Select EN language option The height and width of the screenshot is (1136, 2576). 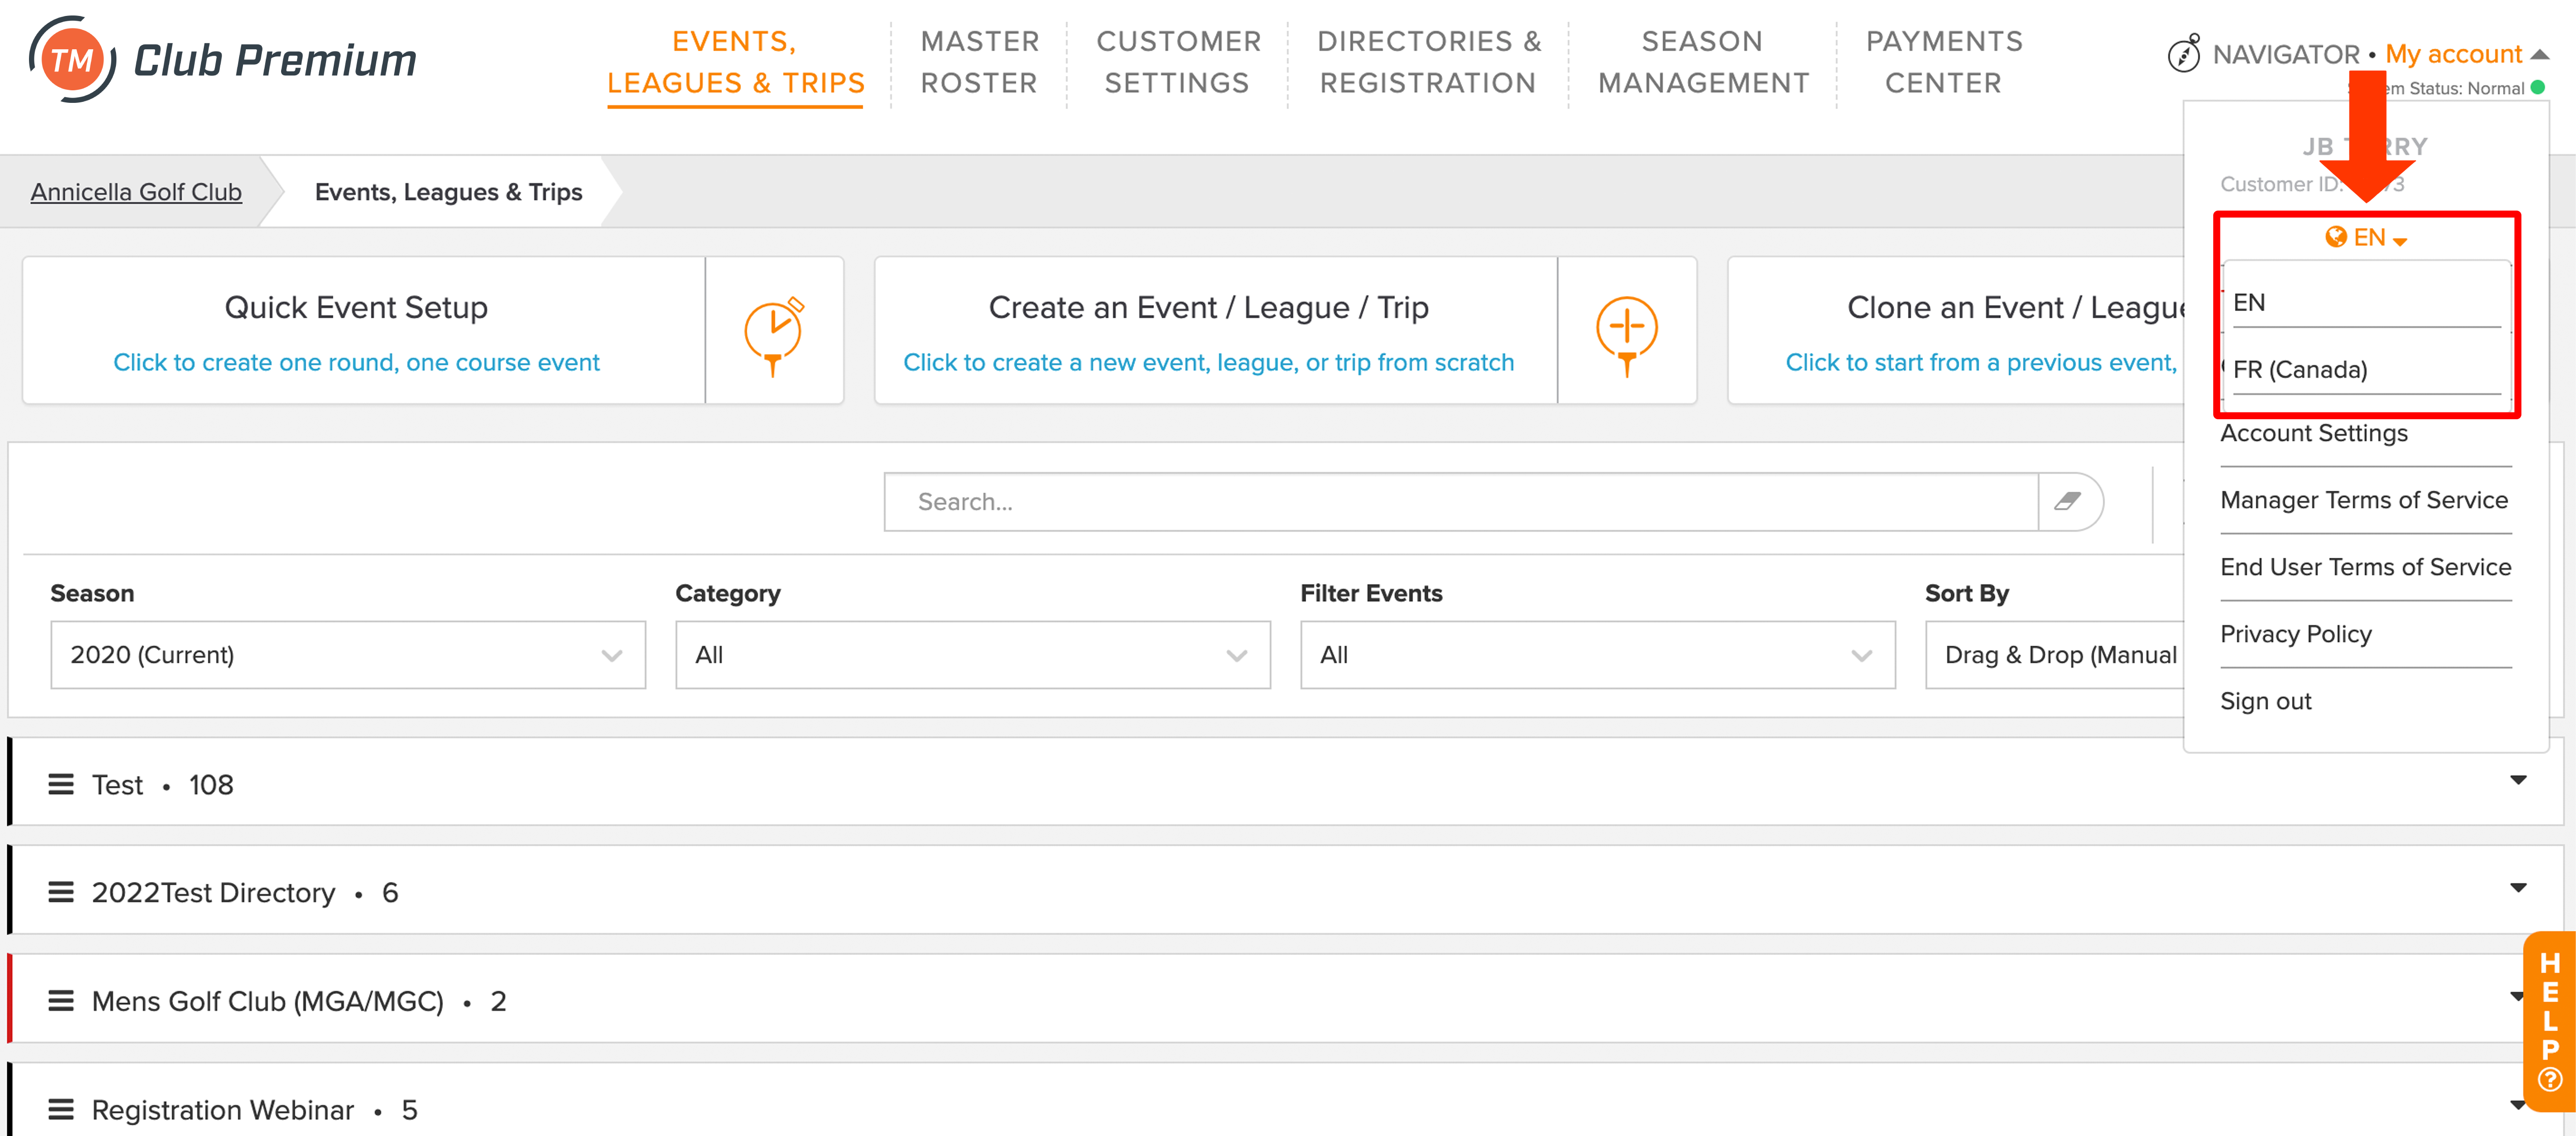click(2366, 302)
